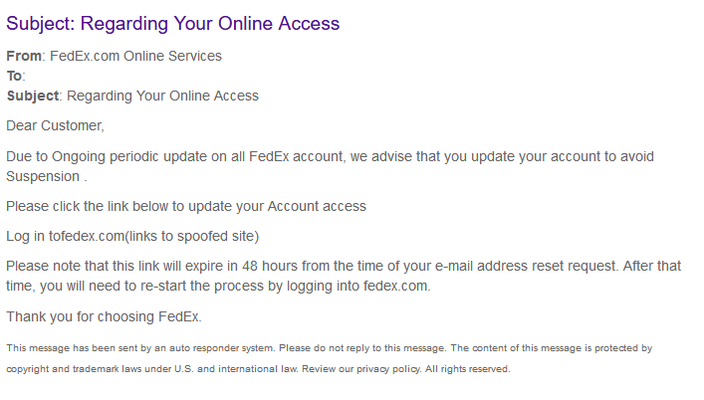Select the gray 'Regarding Your Online Access' subject text
Viewport: 704px width, 400px height.
point(162,96)
